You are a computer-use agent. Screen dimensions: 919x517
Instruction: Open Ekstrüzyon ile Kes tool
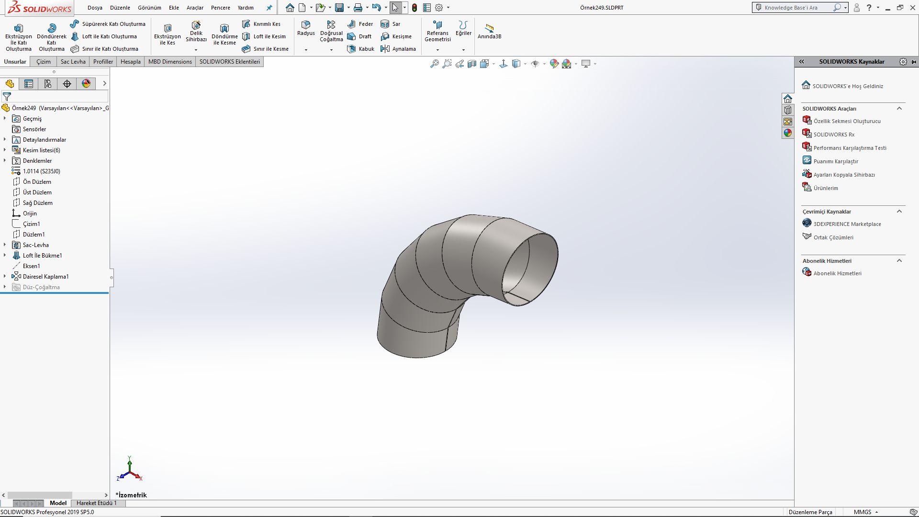(x=168, y=34)
